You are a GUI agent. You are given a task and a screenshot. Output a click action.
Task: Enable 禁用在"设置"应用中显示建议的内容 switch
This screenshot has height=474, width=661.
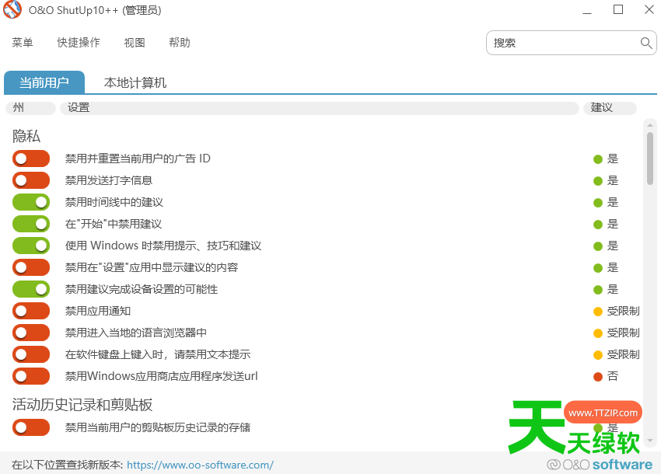pos(31,267)
